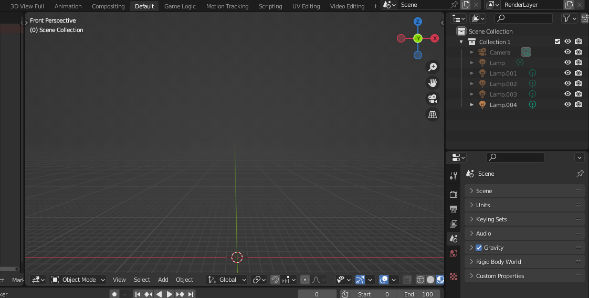Screen dimensions: 589x298
Task: Click the Scene Collection box icon
Action: point(461,31)
